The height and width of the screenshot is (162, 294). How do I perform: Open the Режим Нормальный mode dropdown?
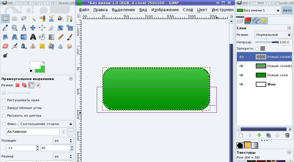tap(273, 35)
